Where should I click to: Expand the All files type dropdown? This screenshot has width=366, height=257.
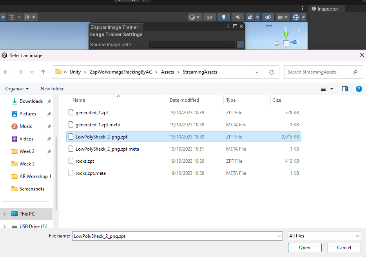(x=324, y=236)
